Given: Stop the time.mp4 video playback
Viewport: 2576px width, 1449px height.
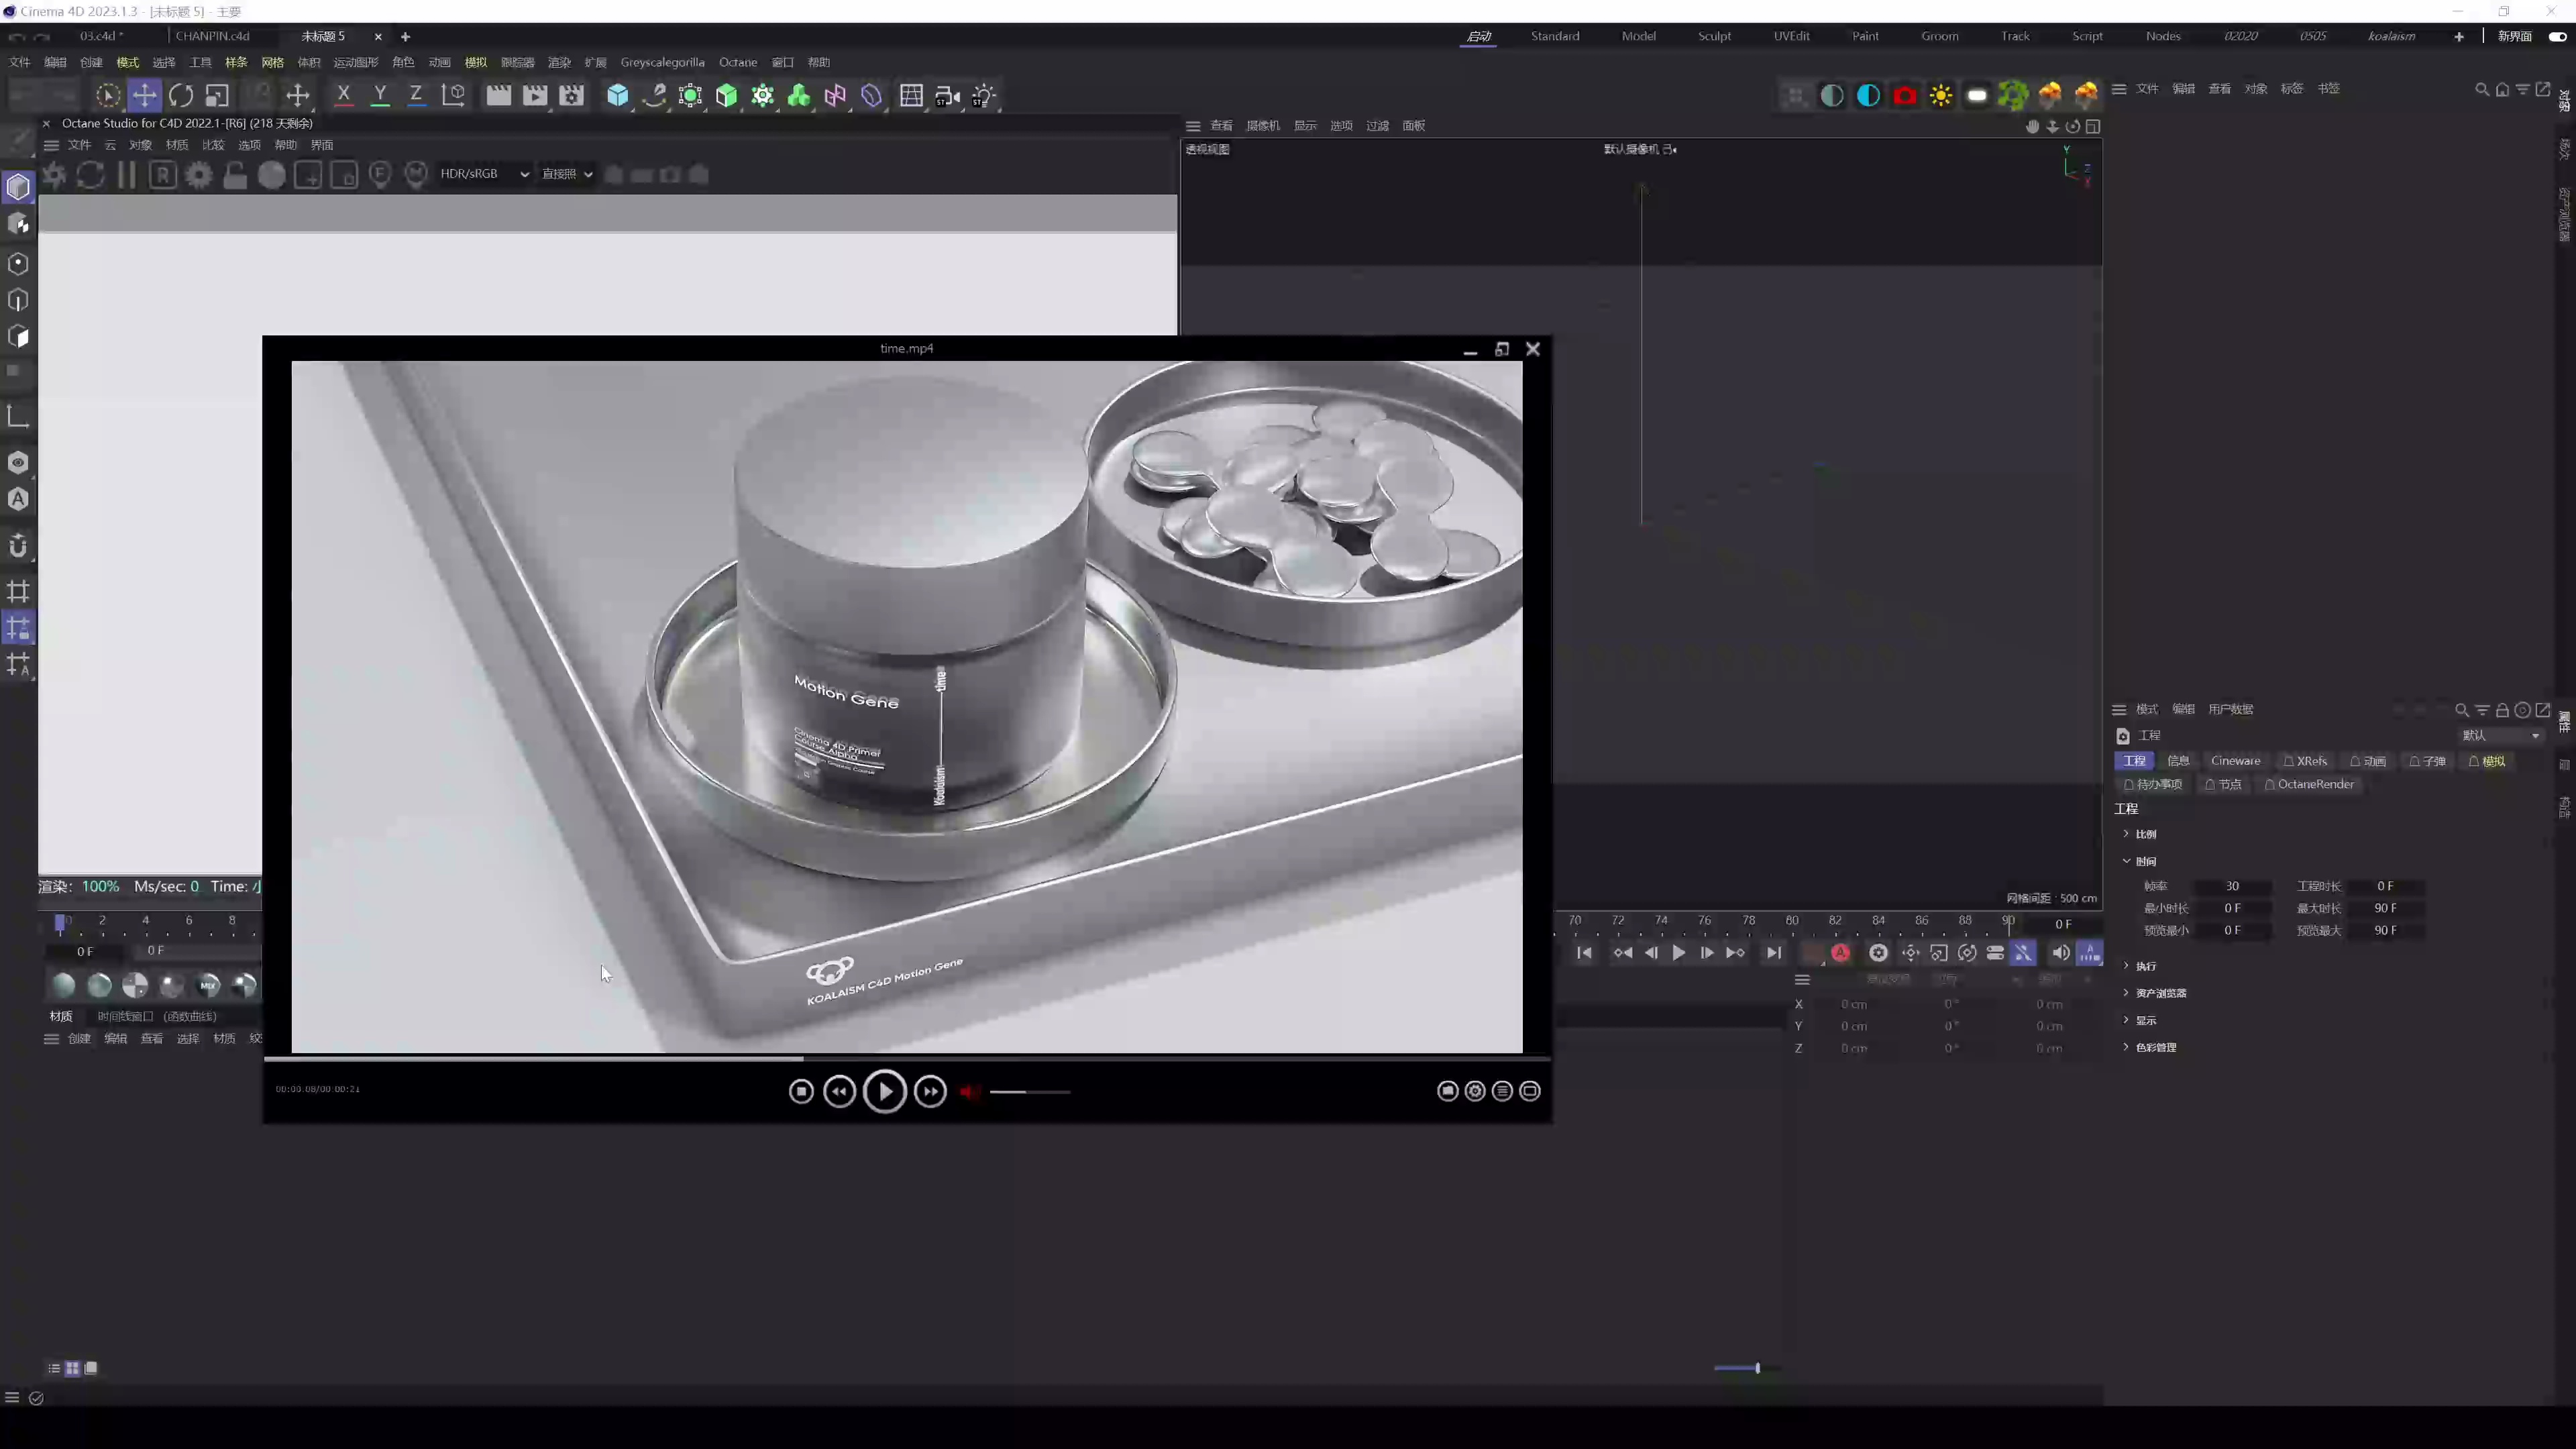Looking at the screenshot, I should tap(801, 1091).
